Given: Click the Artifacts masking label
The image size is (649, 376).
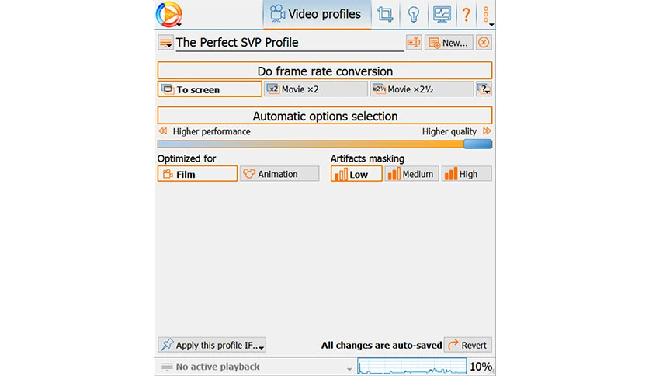Looking at the screenshot, I should pyautogui.click(x=367, y=158).
